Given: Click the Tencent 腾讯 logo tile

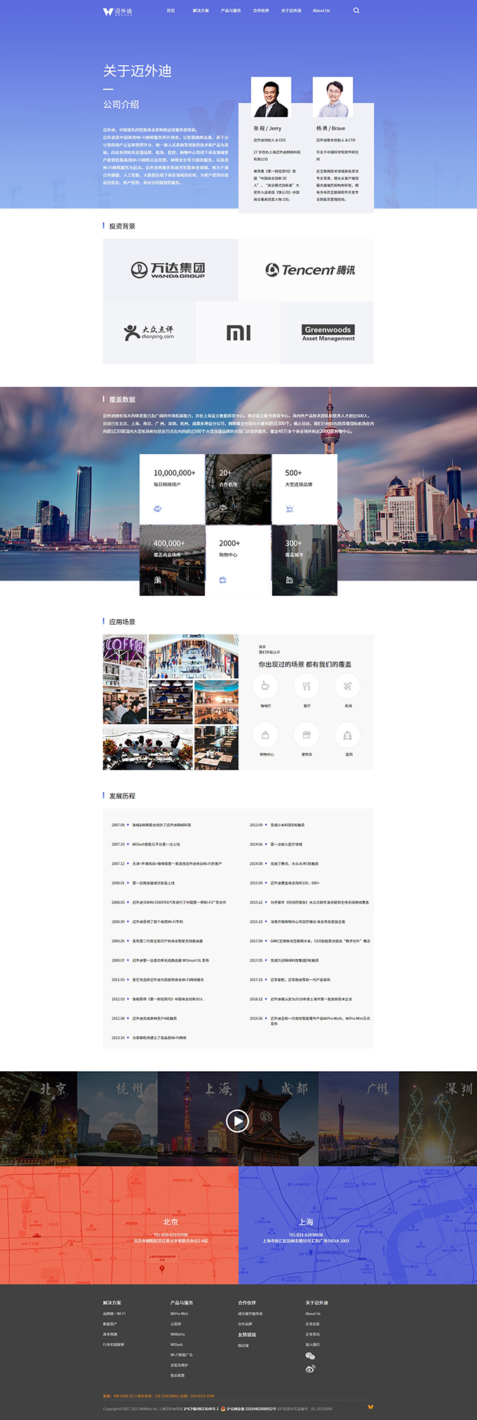Looking at the screenshot, I should [306, 270].
